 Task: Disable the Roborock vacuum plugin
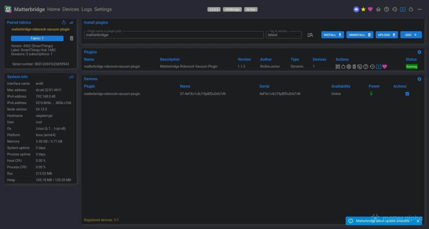(x=360, y=66)
